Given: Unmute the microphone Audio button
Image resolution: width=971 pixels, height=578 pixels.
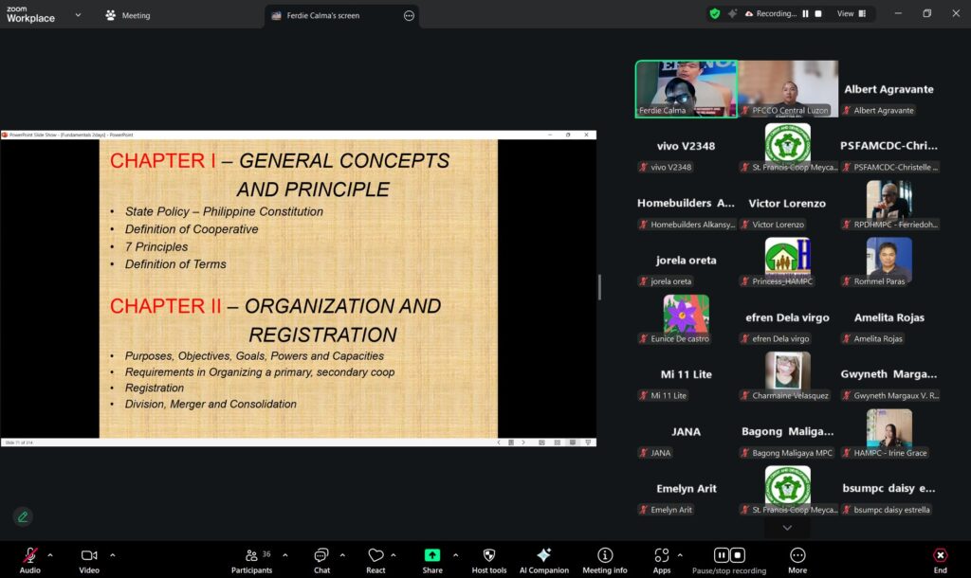Looking at the screenshot, I should coord(30,556).
